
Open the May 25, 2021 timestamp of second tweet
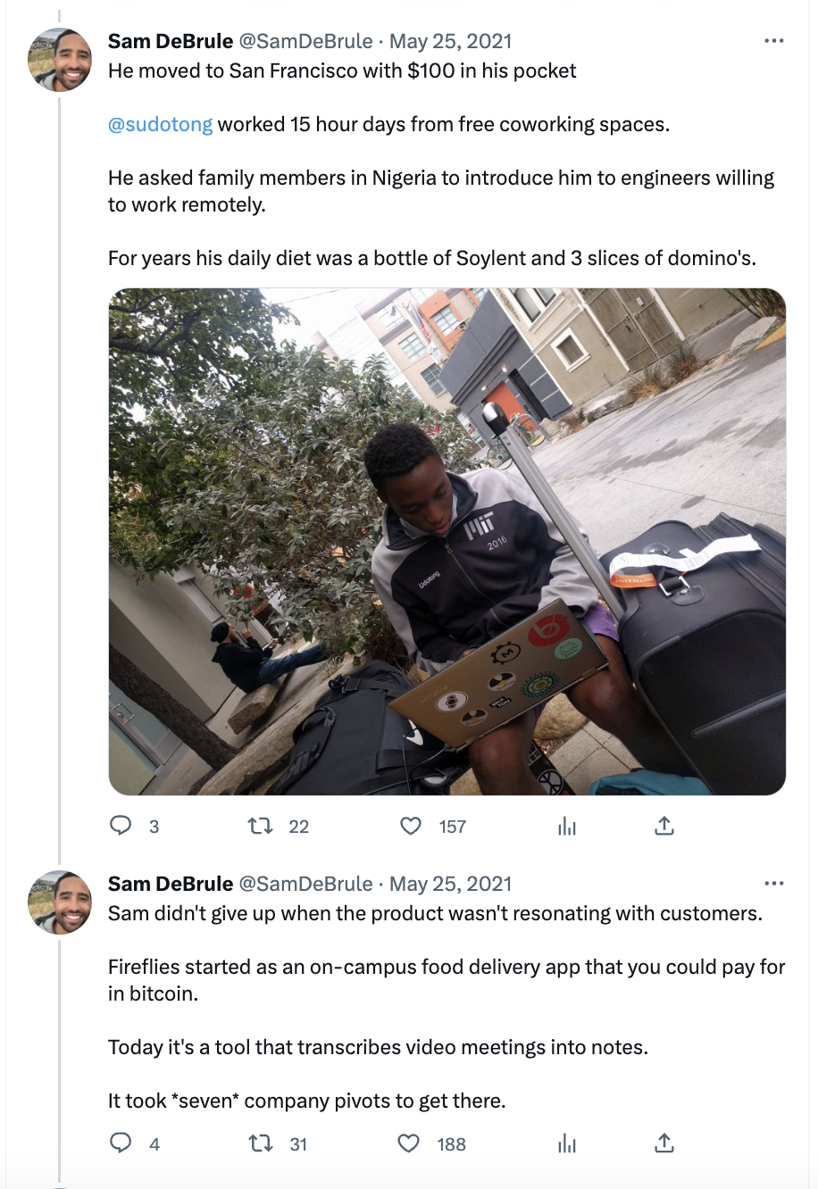point(451,884)
